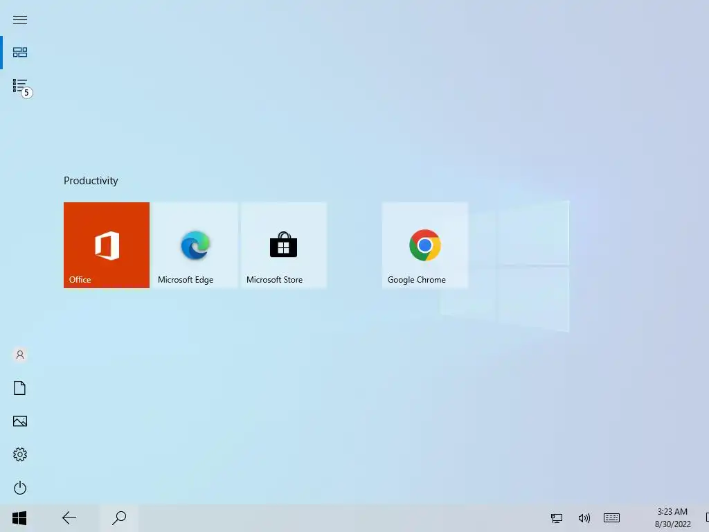The height and width of the screenshot is (532, 709).
Task: Open the Action Center icon at taskbar edge
Action: (706, 518)
